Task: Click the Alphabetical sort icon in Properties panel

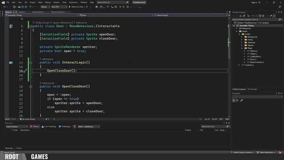Action: 237,100
